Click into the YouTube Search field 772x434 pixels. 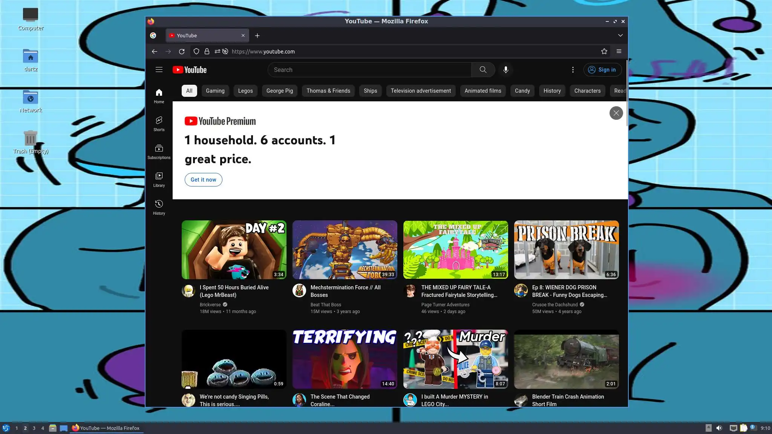coord(369,70)
